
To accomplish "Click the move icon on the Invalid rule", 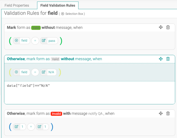I will pos(161,114).
